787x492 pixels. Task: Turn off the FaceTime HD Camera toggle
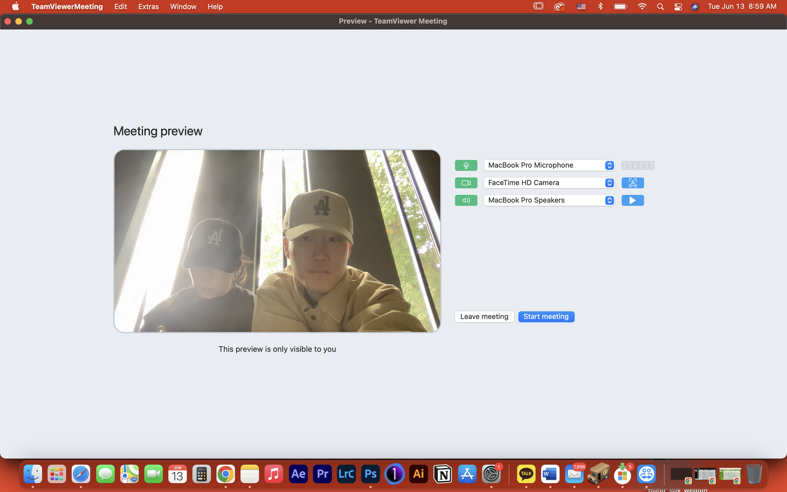point(466,183)
